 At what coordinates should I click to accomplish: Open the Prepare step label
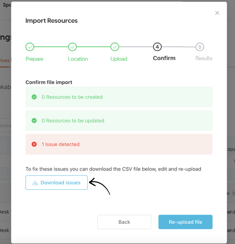[34, 59]
